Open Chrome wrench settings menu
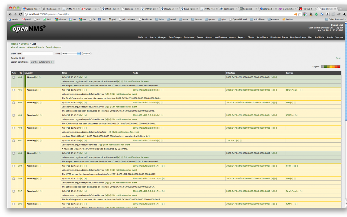The height and width of the screenshot is (217, 347). click(x=344, y=14)
